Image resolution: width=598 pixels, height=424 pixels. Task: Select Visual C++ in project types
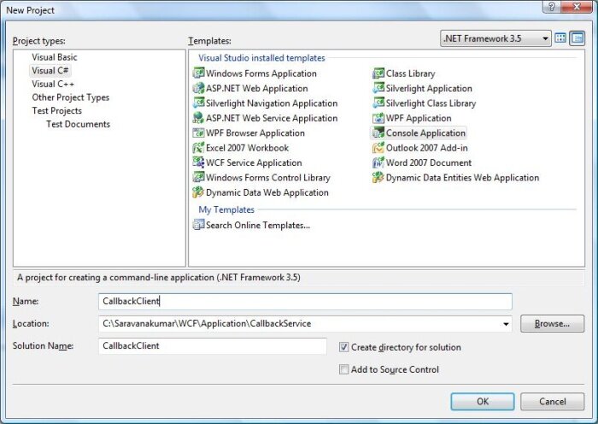[53, 85]
